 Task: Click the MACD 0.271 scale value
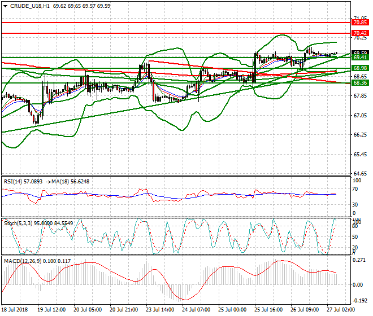[359, 260]
